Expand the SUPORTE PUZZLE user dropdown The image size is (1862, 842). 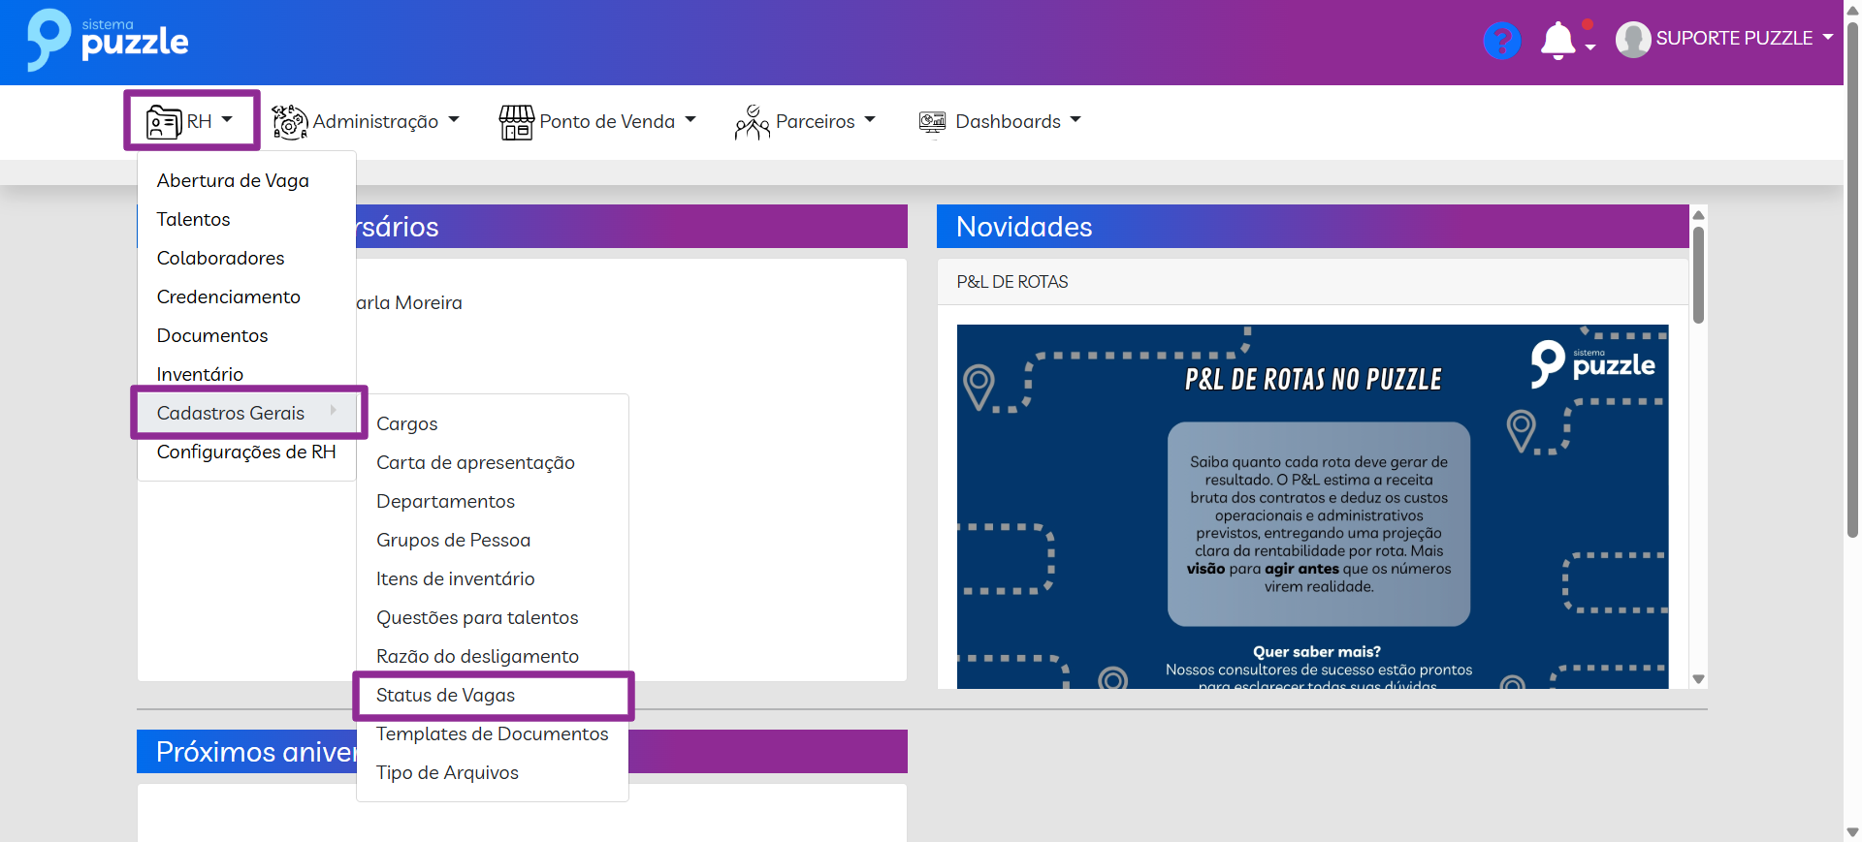[1828, 37]
